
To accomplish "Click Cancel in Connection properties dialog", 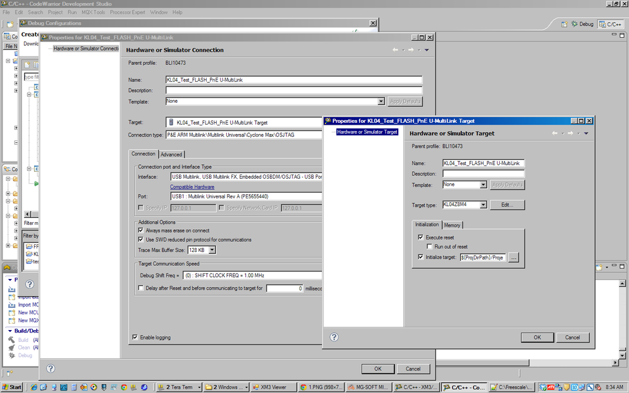I will tap(413, 368).
